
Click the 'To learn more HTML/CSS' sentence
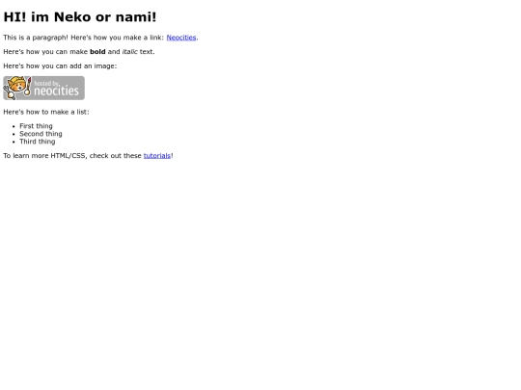(88, 156)
